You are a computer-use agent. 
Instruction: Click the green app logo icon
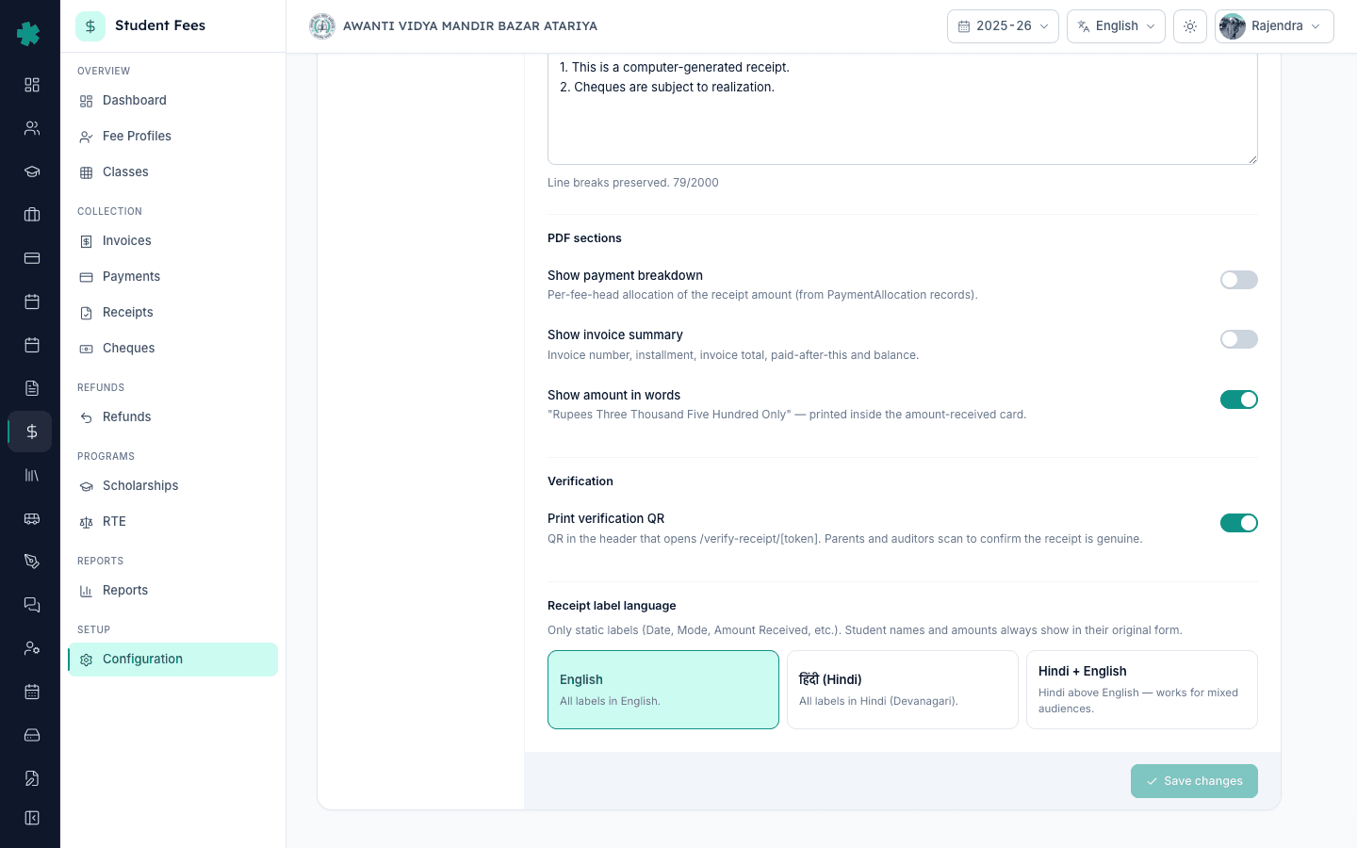pos(29,34)
